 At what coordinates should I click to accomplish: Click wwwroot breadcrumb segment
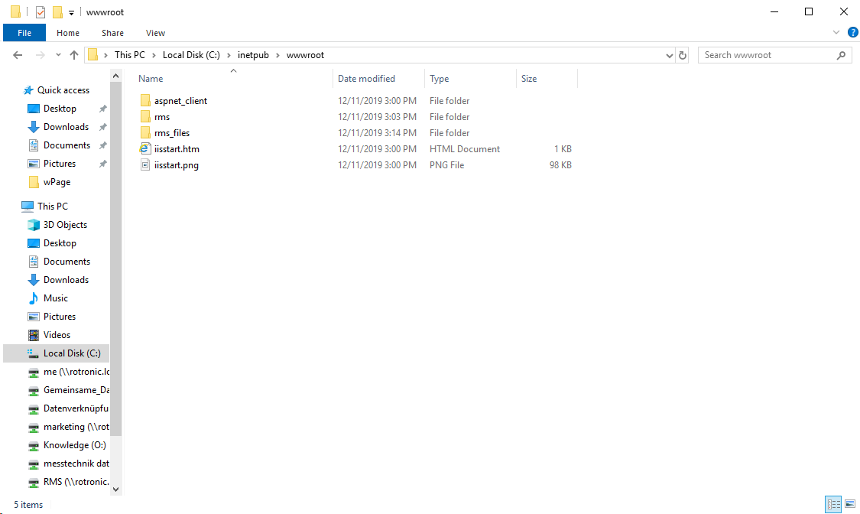[305, 55]
